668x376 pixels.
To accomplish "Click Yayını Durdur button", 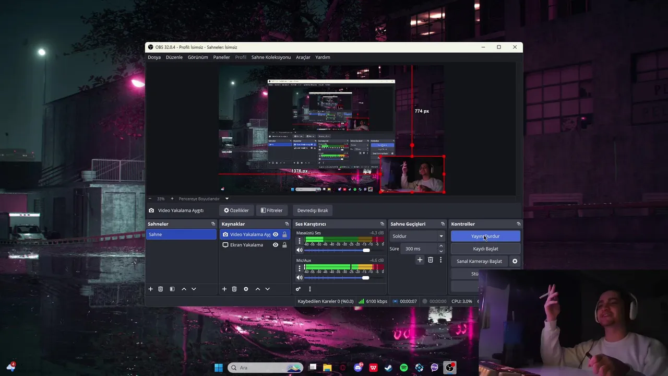I will (x=485, y=236).
